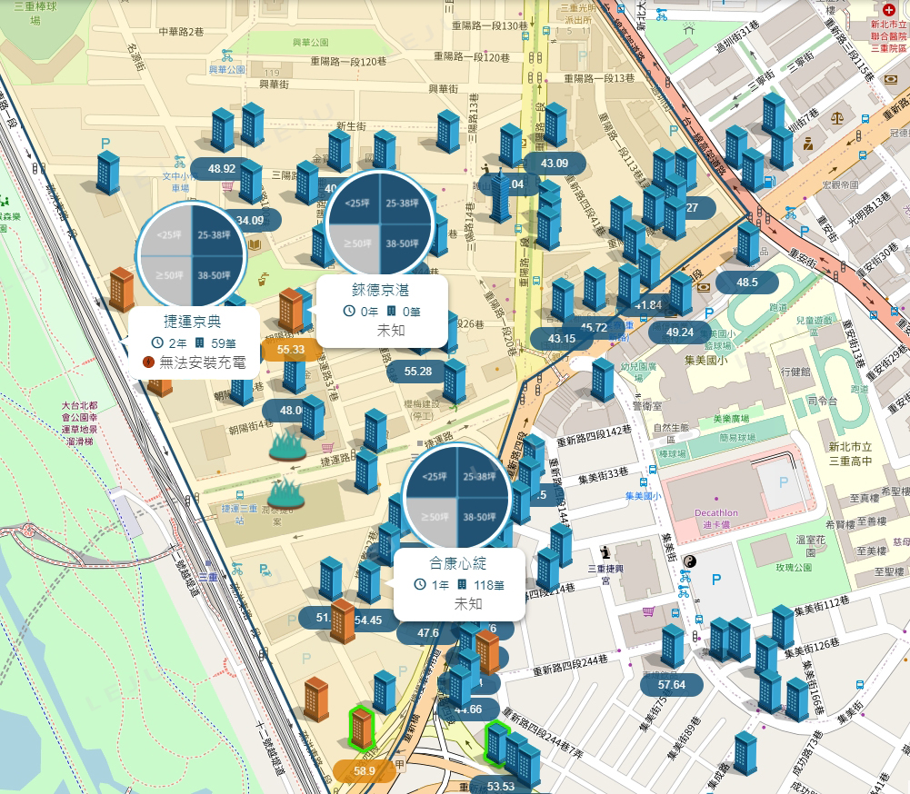
Task: Click the 新北市立三重高中 map label
Action: (x=850, y=454)
